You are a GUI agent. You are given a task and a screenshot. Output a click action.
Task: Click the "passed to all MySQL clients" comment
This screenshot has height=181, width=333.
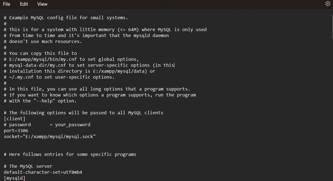point(83,113)
